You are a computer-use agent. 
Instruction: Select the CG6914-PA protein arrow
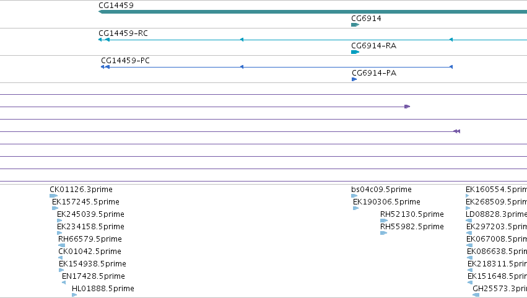click(354, 79)
